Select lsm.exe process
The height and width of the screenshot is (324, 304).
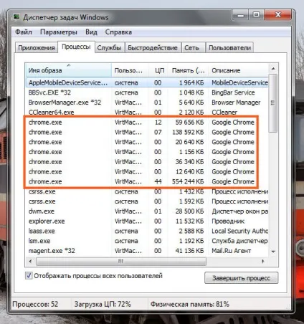tap(147, 241)
